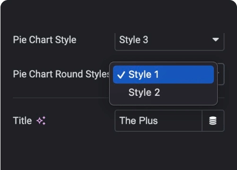Image resolution: width=237 pixels, height=170 pixels.
Task: Open the Style 3 select box
Action: click(x=169, y=41)
